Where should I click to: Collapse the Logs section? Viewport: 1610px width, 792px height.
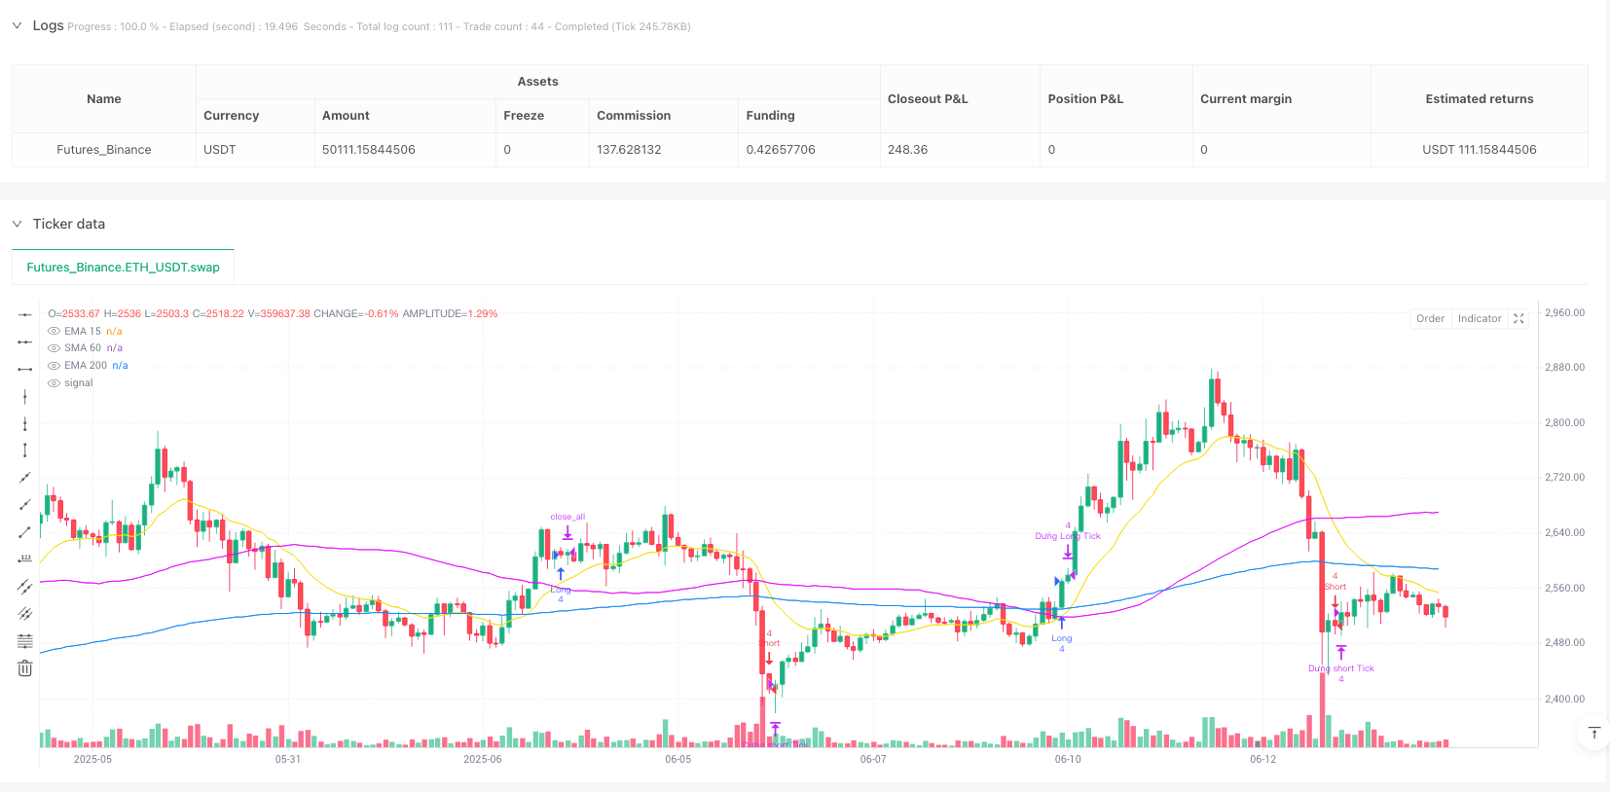click(17, 25)
